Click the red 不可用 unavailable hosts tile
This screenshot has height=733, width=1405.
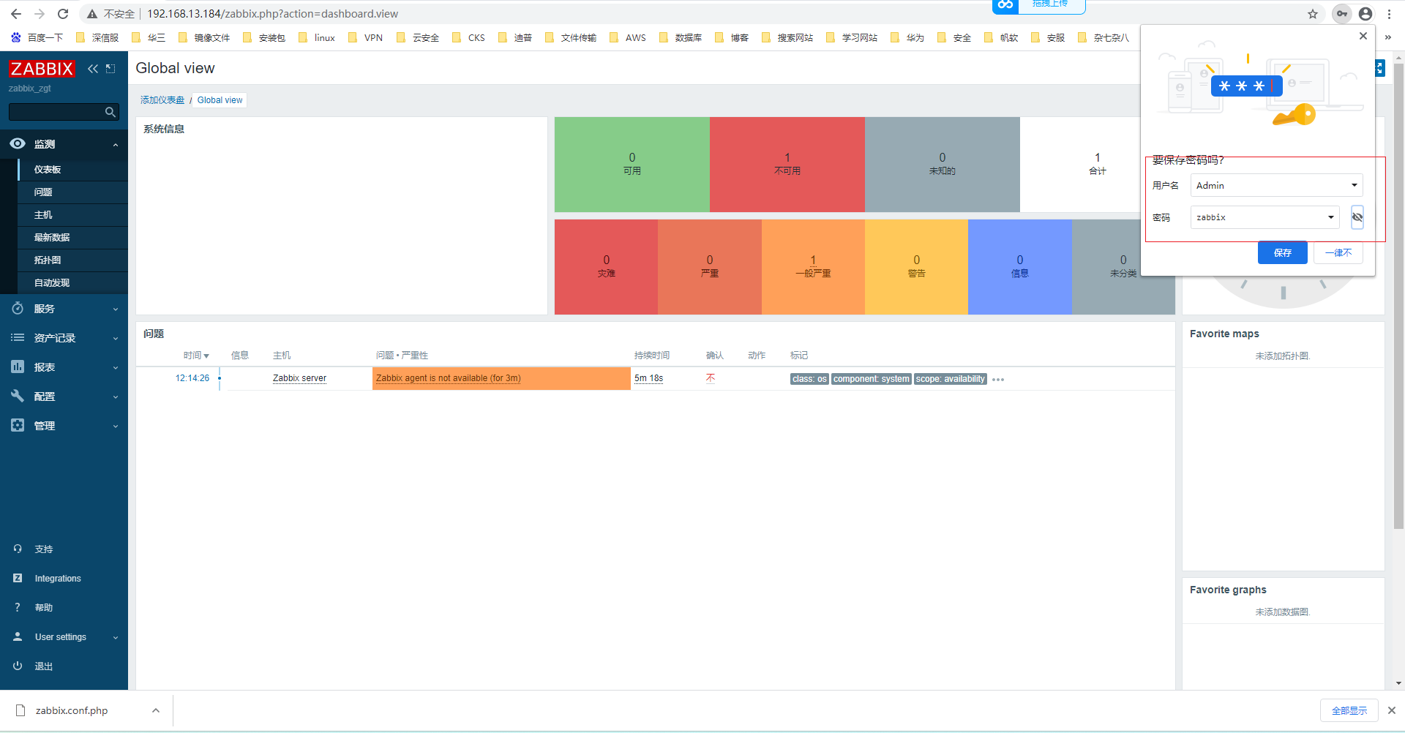point(787,165)
